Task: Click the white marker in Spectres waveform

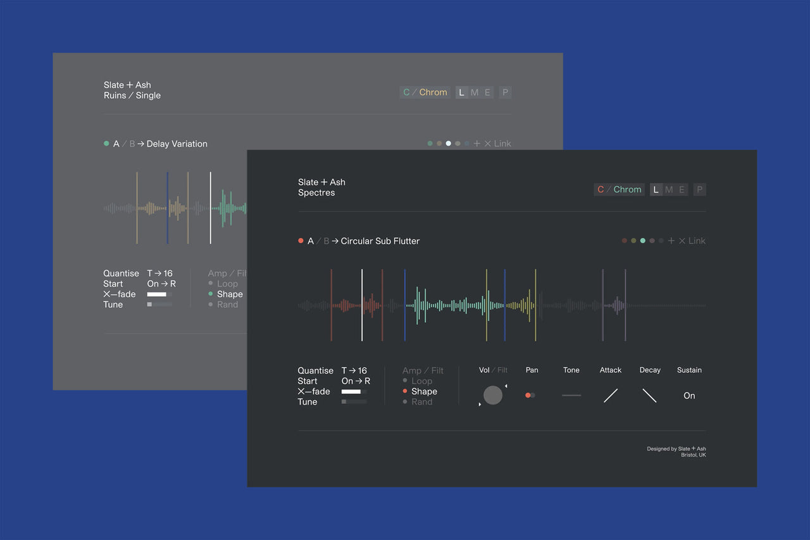Action: coord(362,305)
